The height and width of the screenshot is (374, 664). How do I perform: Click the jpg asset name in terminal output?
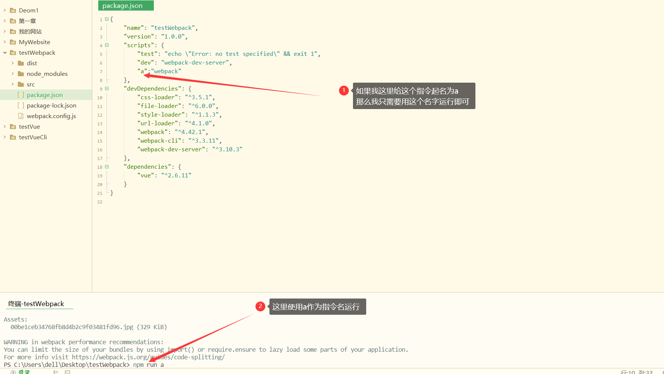[72, 327]
